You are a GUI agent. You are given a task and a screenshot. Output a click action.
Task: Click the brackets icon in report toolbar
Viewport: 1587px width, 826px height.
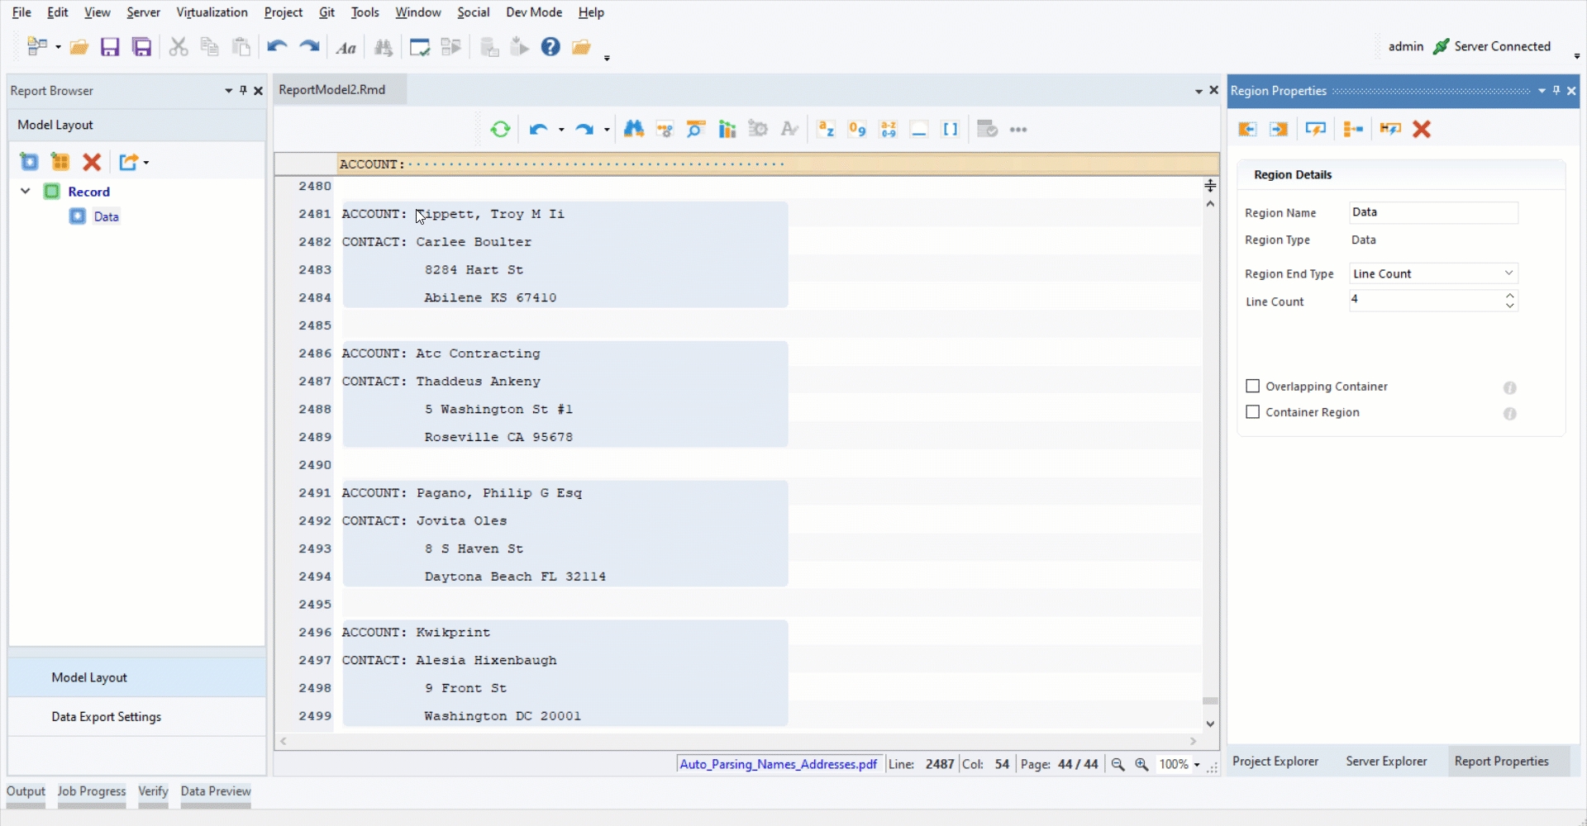(951, 130)
